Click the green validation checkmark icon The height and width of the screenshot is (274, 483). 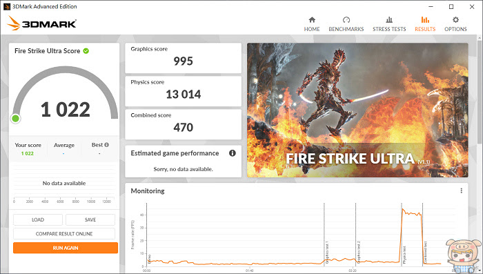point(86,51)
